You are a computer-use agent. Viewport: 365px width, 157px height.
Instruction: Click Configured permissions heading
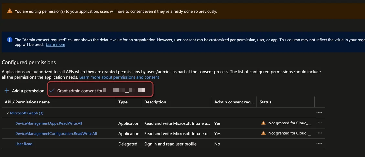pos(29,63)
